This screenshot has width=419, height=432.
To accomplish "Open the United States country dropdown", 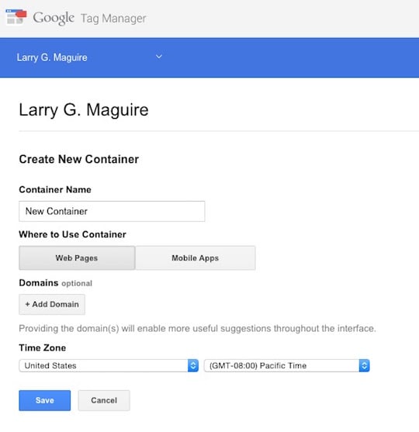I will coord(109,365).
